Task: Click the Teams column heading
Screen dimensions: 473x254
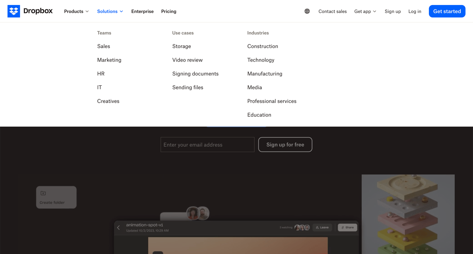Action: pyautogui.click(x=104, y=33)
